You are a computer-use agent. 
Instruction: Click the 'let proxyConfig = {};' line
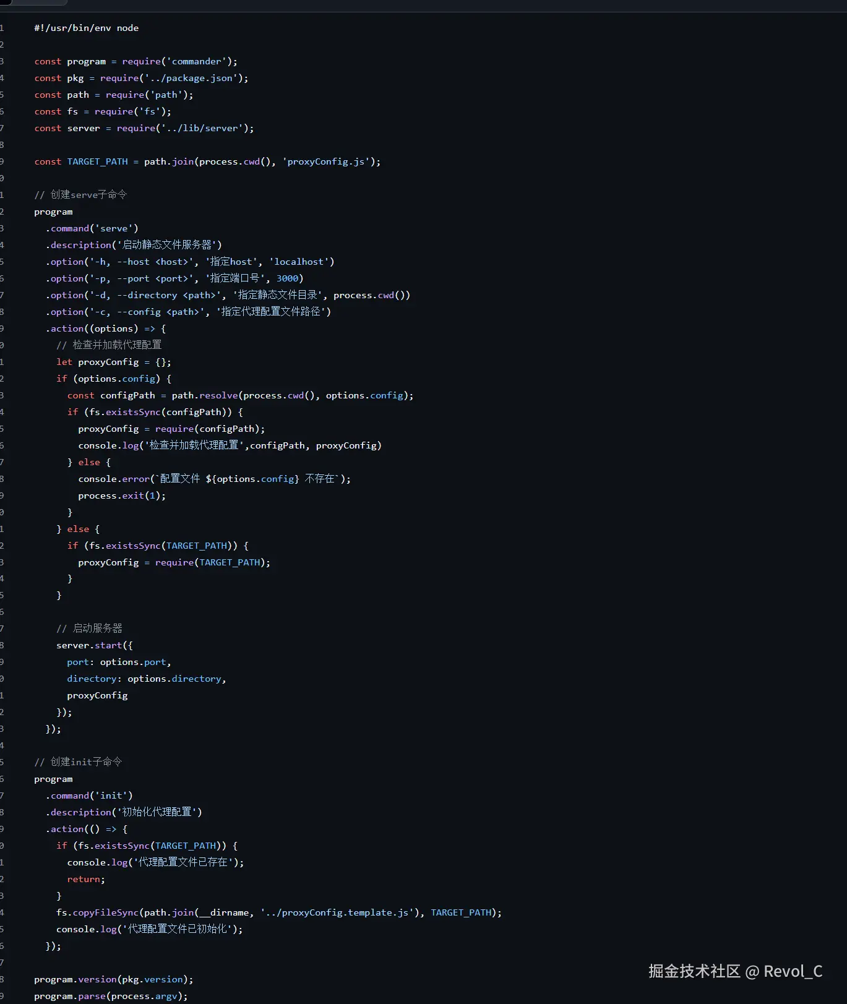(113, 362)
